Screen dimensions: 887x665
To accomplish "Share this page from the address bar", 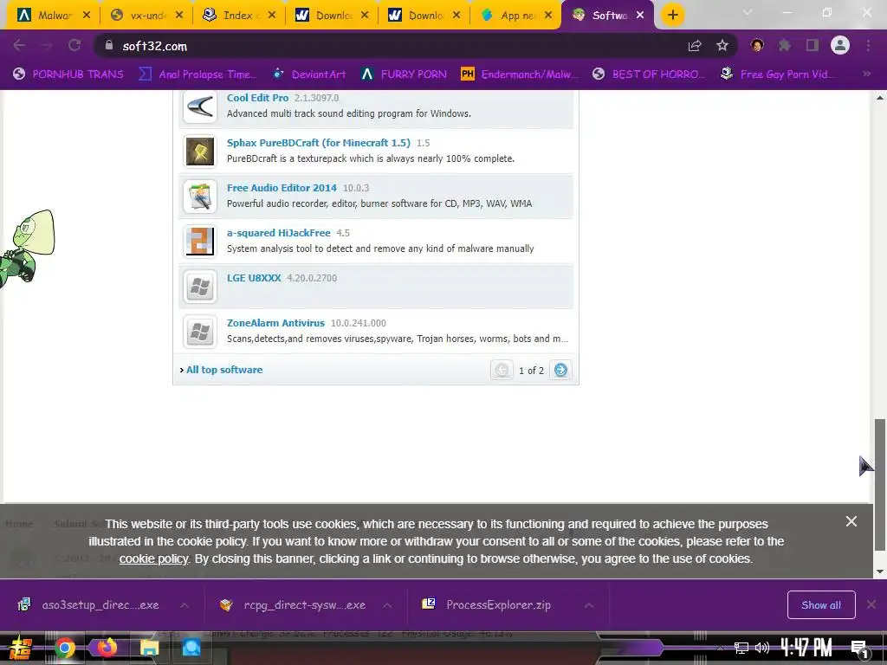I will [695, 45].
